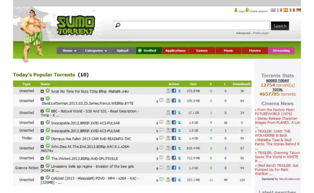The image size is (314, 193).
Task: Open the Upload page
Action: 123,51
